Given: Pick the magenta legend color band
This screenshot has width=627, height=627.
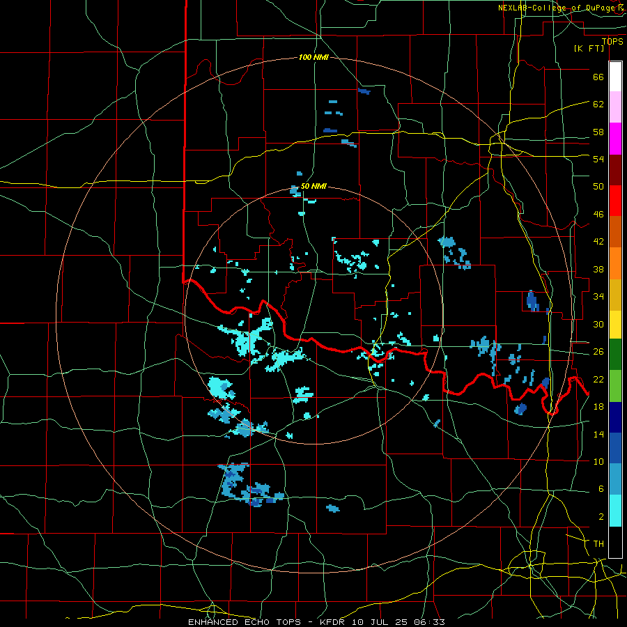Looking at the screenshot, I should coord(615,139).
